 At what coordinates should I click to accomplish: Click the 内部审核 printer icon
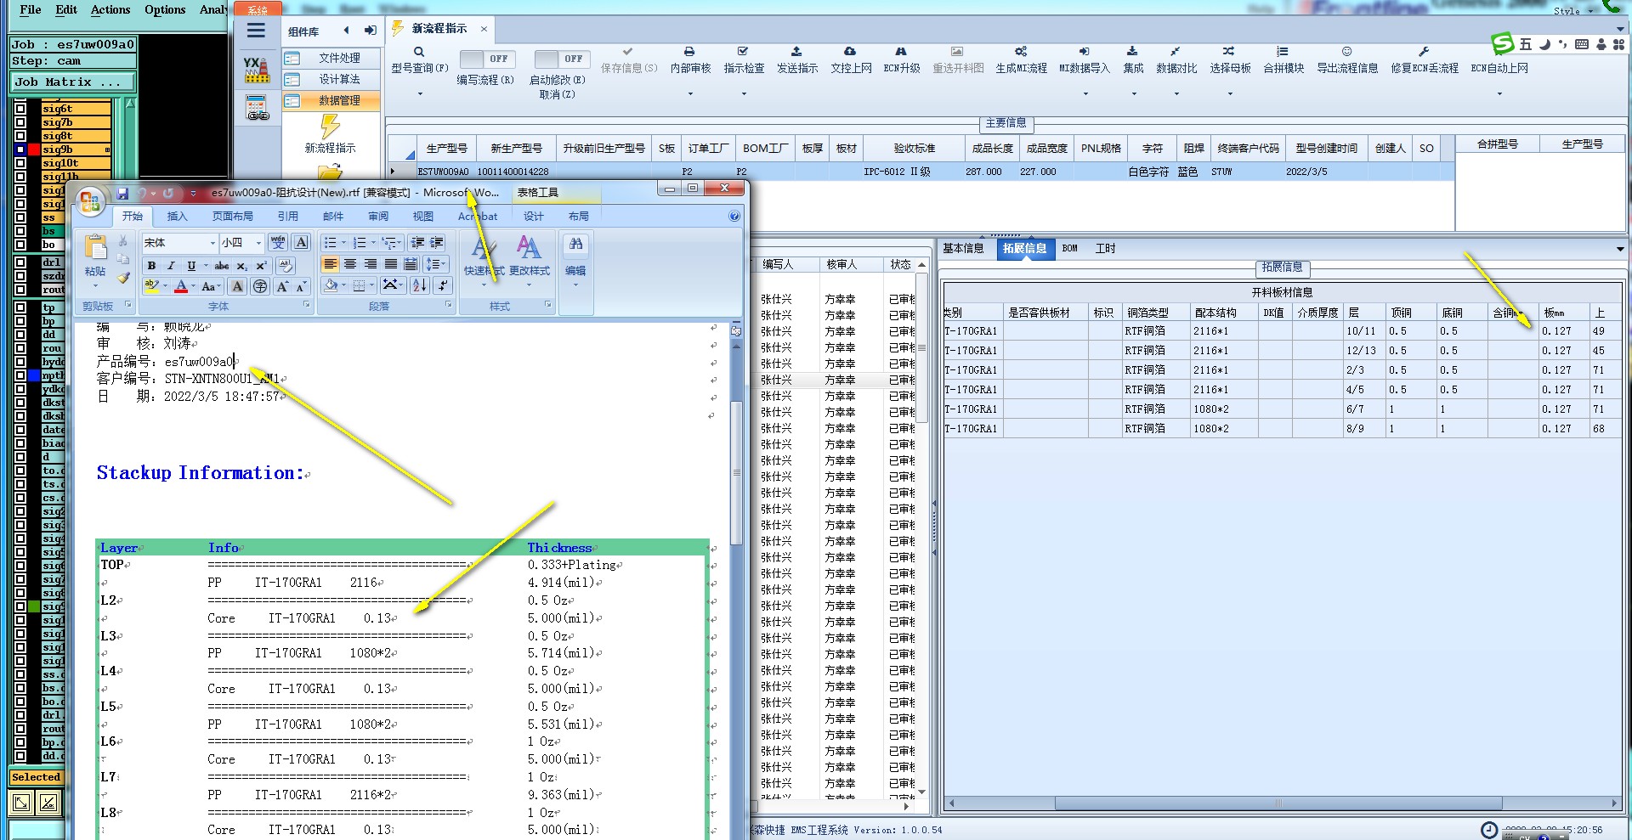(x=689, y=52)
